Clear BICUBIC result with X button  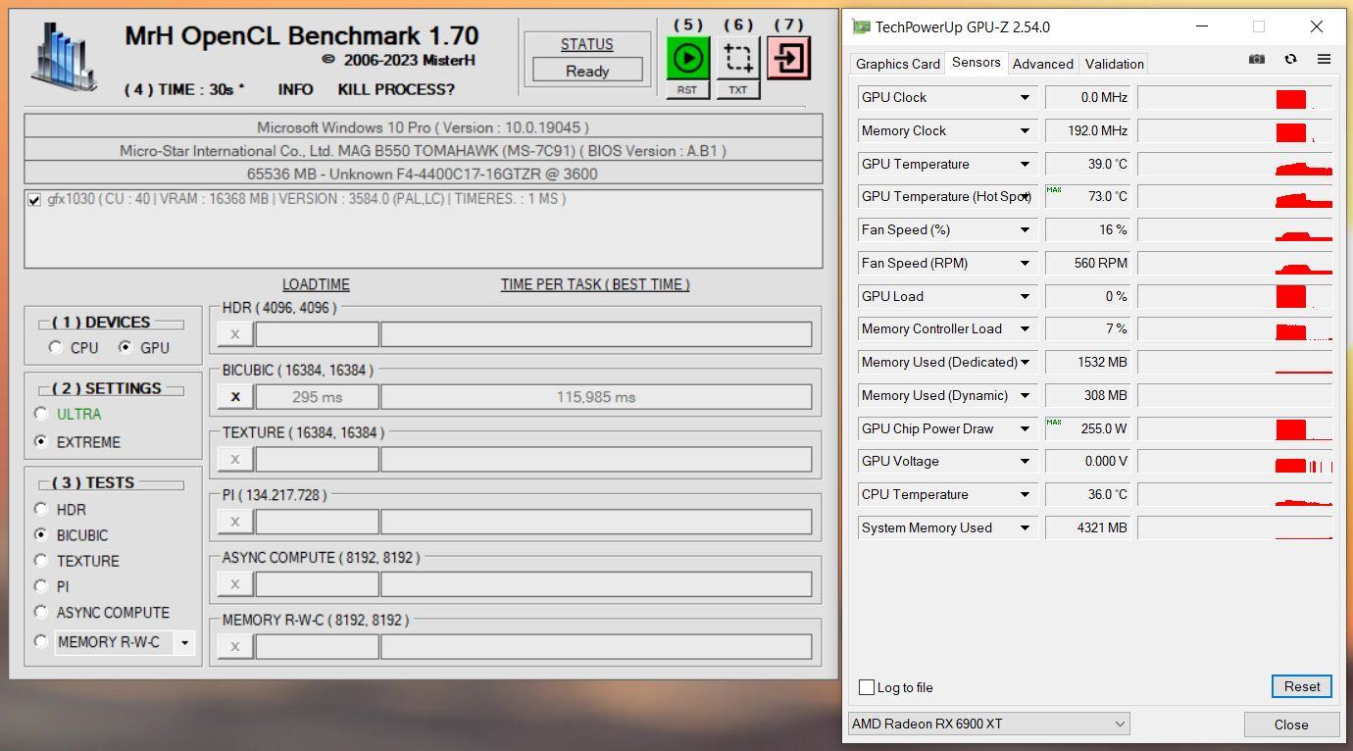pyautogui.click(x=235, y=397)
